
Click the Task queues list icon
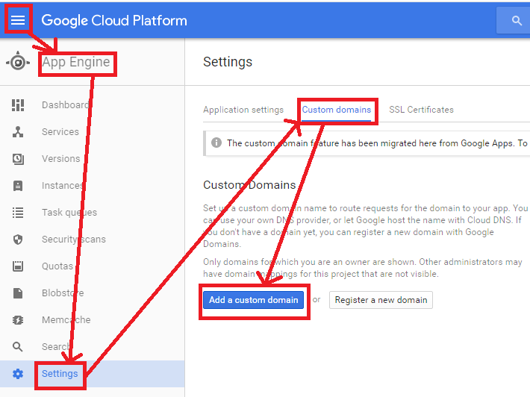tap(19, 213)
